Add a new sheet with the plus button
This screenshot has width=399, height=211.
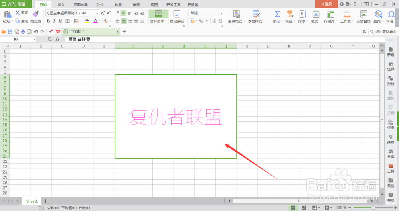click(46, 201)
